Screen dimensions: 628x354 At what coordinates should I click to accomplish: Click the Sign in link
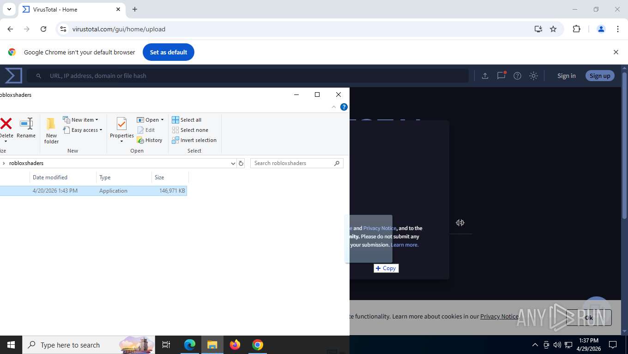point(566,76)
